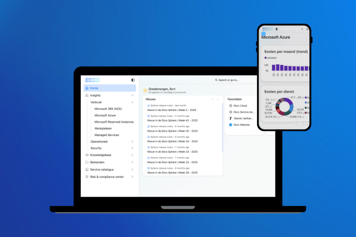Collapse the Verbruik submenu
Image resolution: width=356 pixels, height=237 pixels.
[132, 103]
